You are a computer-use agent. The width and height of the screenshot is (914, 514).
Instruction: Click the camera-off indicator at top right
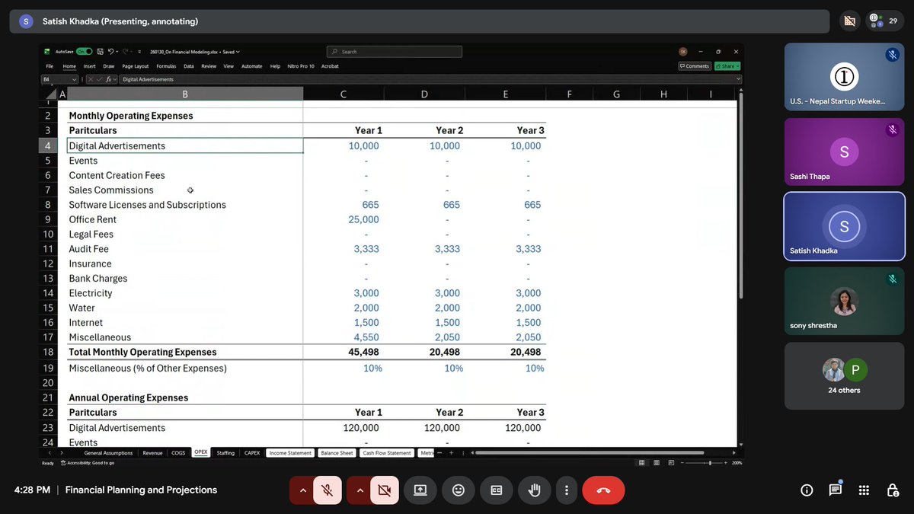pyautogui.click(x=850, y=21)
